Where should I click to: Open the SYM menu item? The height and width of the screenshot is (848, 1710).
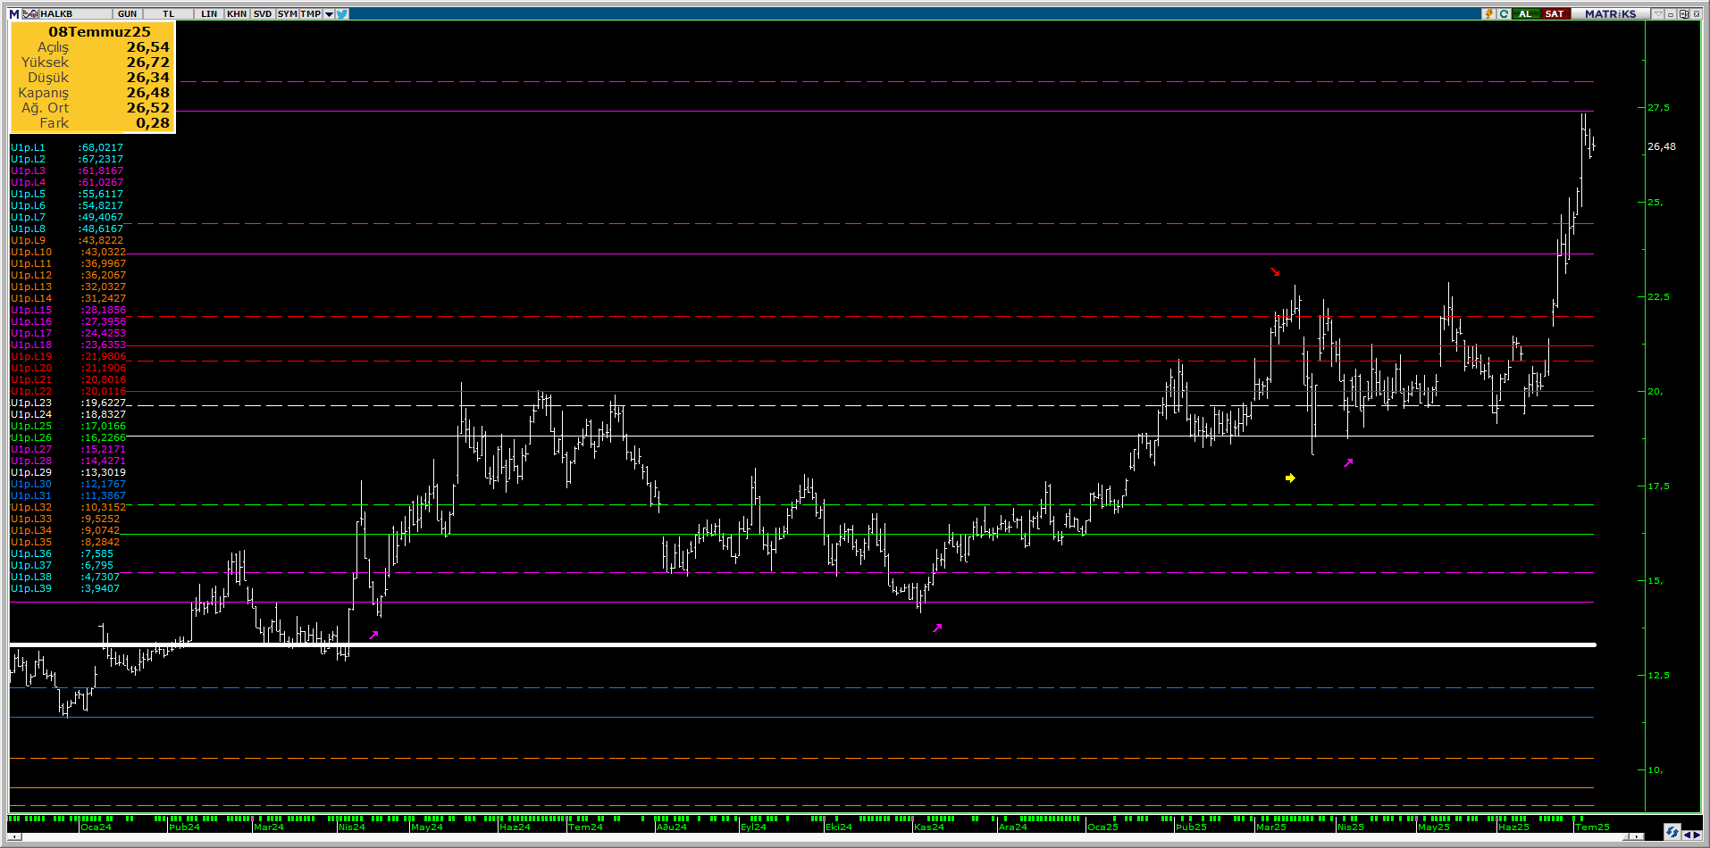pos(287,13)
